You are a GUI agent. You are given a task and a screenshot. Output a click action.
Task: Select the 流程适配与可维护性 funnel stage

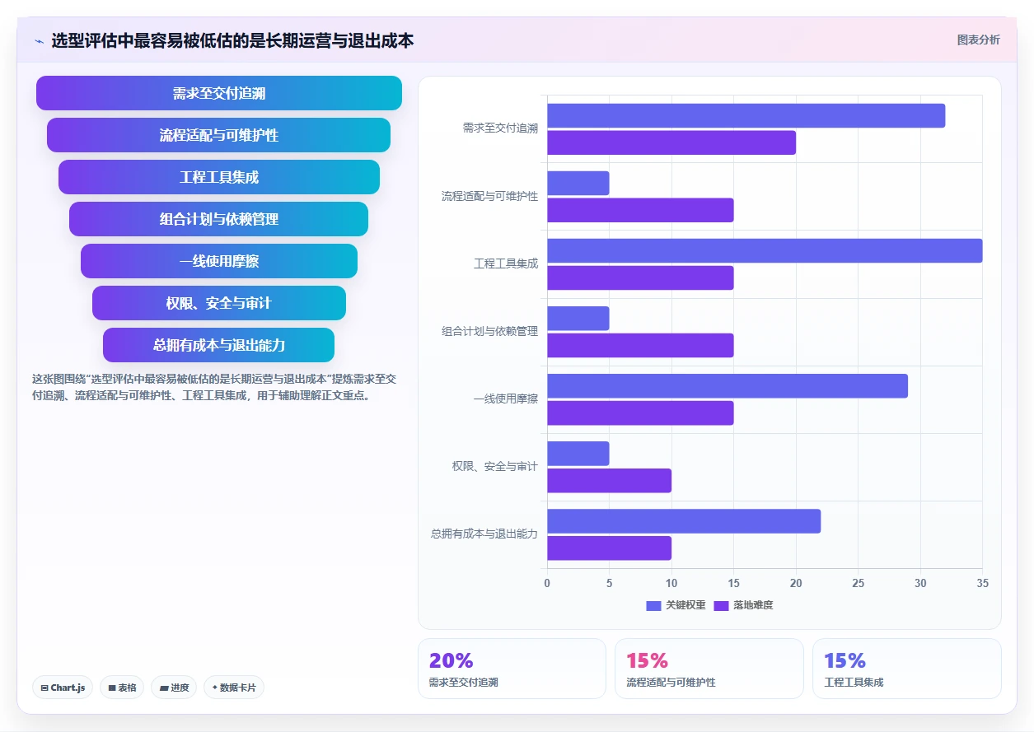pyautogui.click(x=218, y=135)
